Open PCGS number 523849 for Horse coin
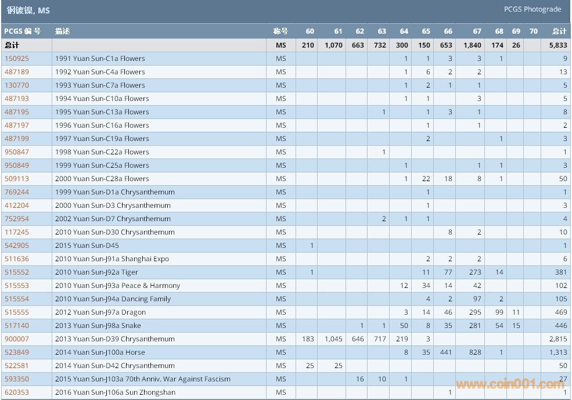 click(x=16, y=352)
